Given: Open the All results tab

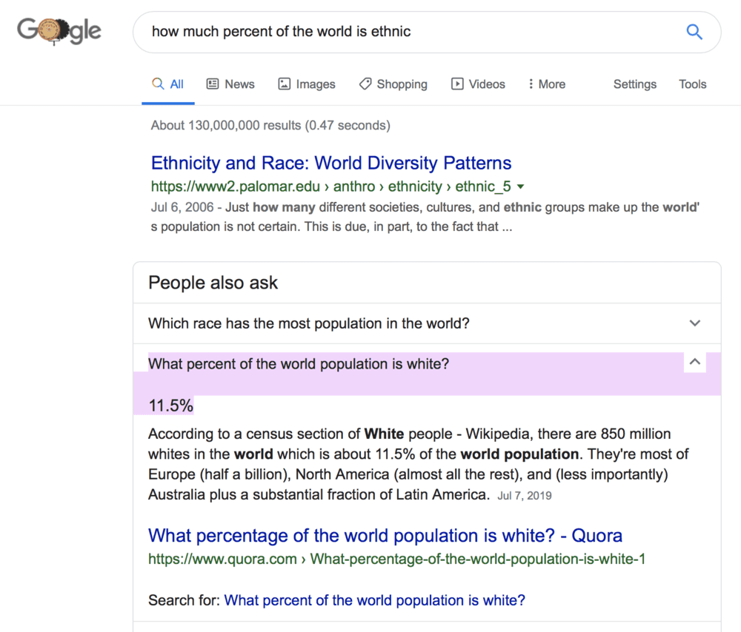Looking at the screenshot, I should (x=167, y=84).
